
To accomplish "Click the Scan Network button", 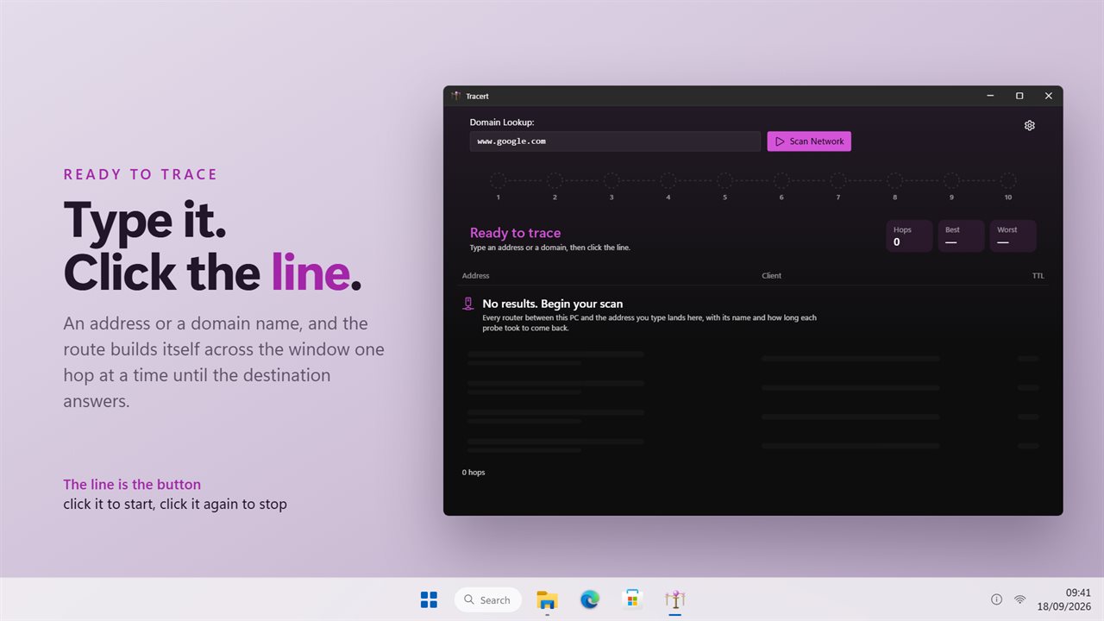I will pyautogui.click(x=809, y=141).
